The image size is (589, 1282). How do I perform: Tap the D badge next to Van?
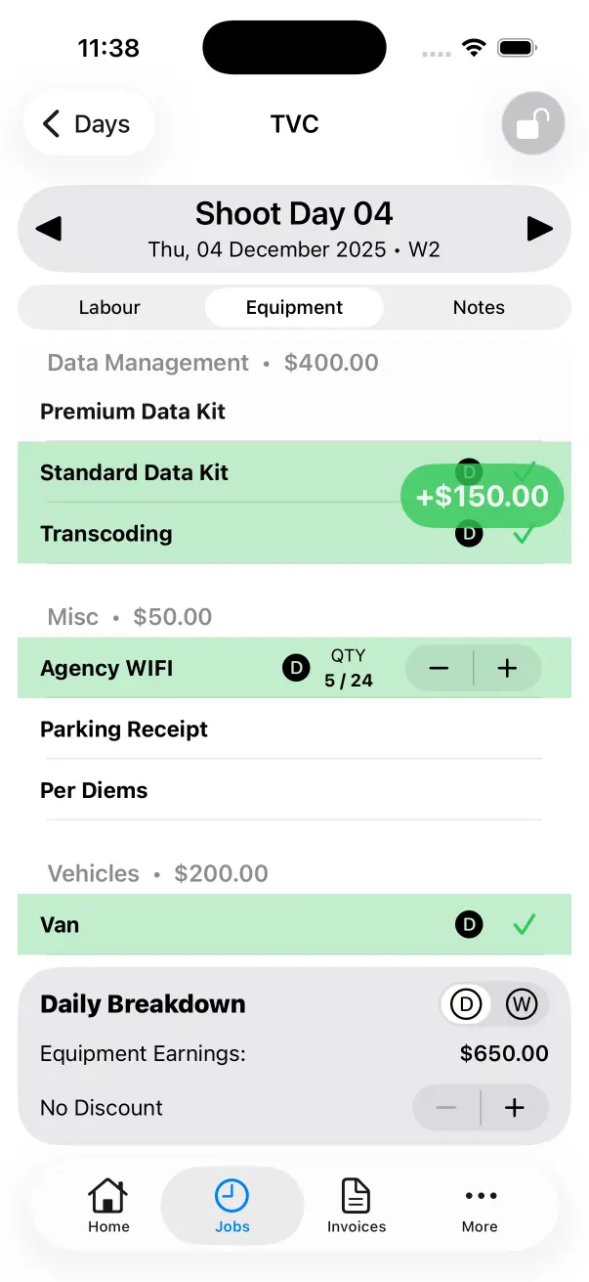click(x=469, y=924)
